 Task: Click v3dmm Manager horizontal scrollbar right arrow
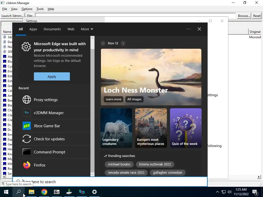pyautogui.click(x=259, y=177)
